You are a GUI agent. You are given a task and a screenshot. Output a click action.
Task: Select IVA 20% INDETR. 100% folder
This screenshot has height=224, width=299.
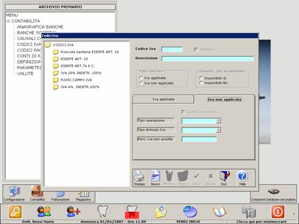(x=81, y=73)
